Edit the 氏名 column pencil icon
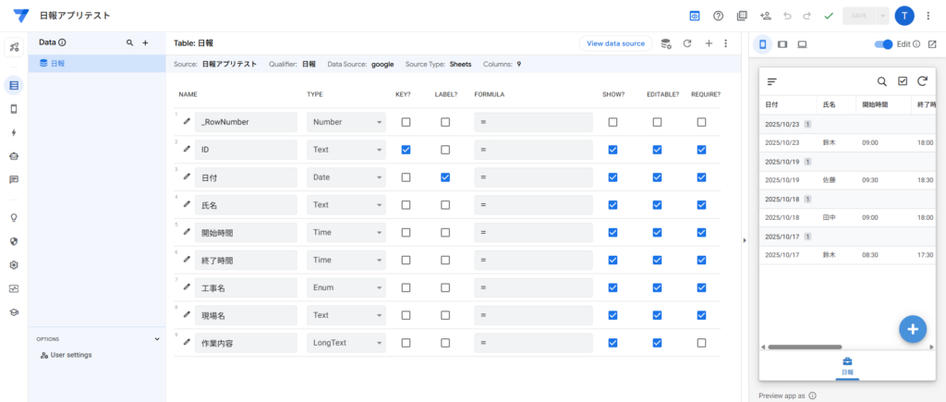946x402 pixels. (x=187, y=204)
